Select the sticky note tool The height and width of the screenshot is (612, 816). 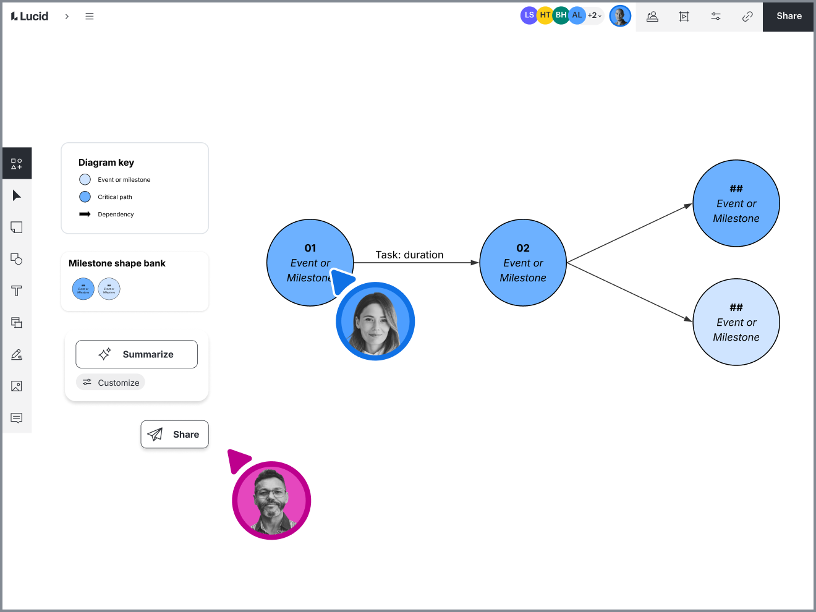17,227
